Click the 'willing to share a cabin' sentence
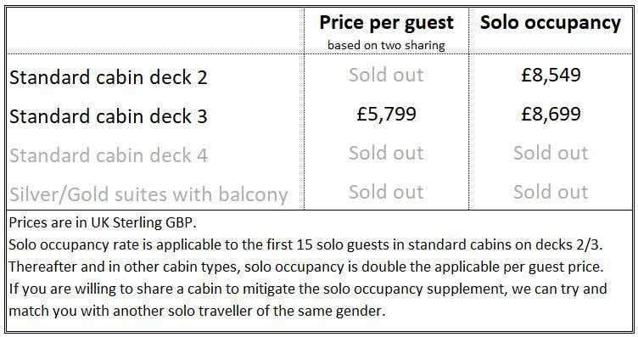This screenshot has width=638, height=337. point(308,289)
